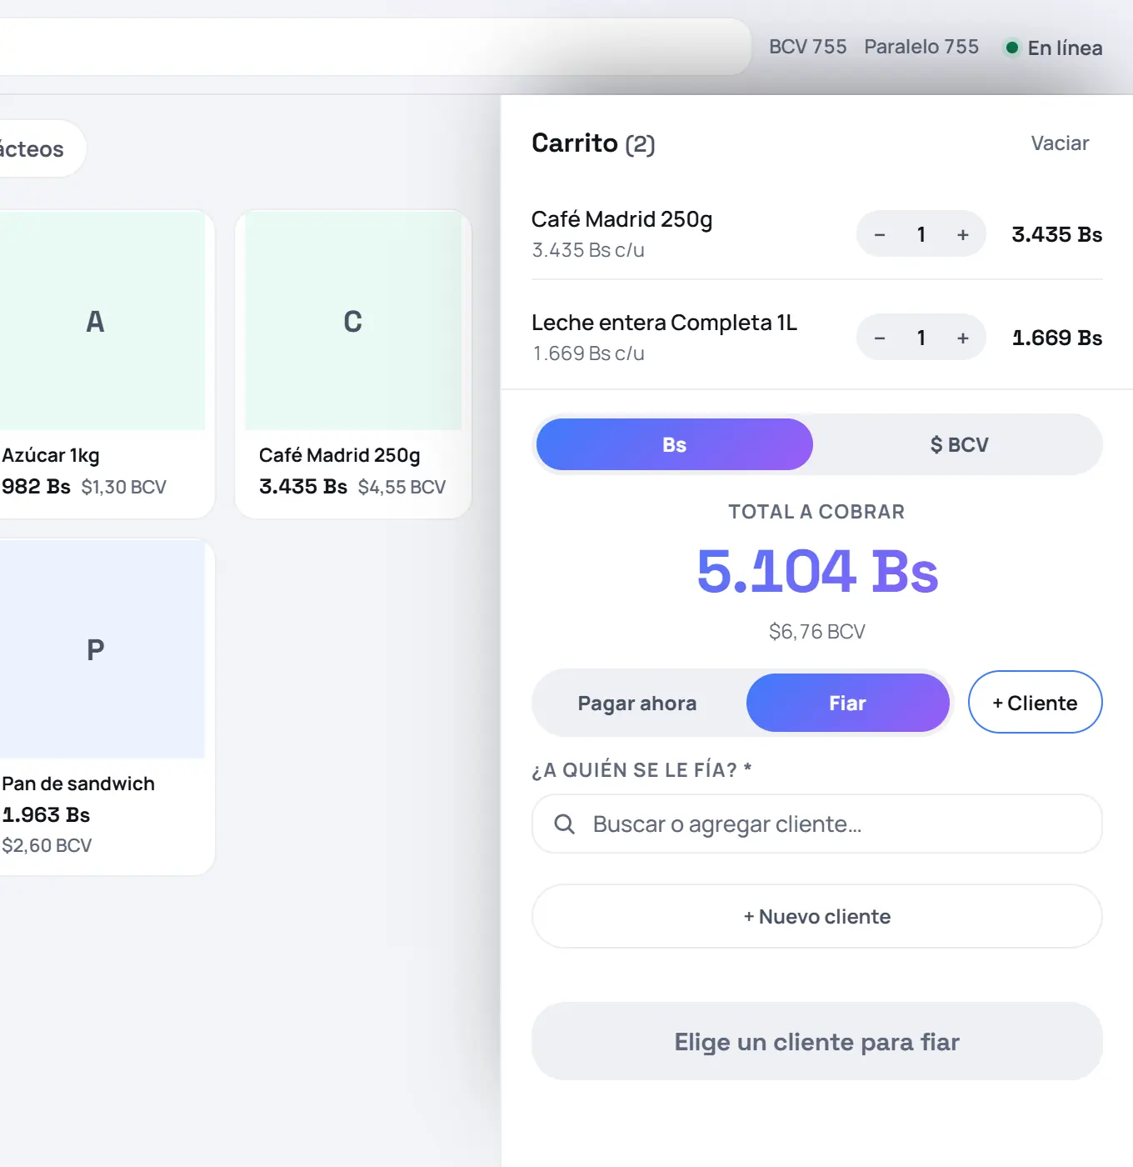Click the $4,55 BCV price on Café card
Screen dimensions: 1133x1167
coord(402,487)
